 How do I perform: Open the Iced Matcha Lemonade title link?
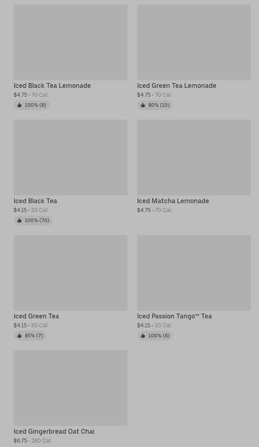tap(173, 201)
